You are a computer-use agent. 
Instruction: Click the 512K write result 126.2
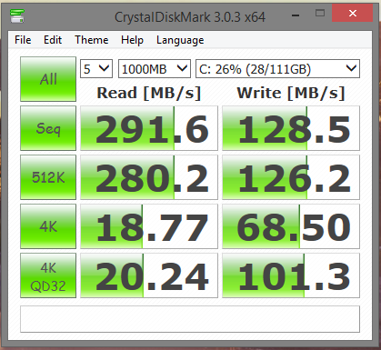[291, 177]
